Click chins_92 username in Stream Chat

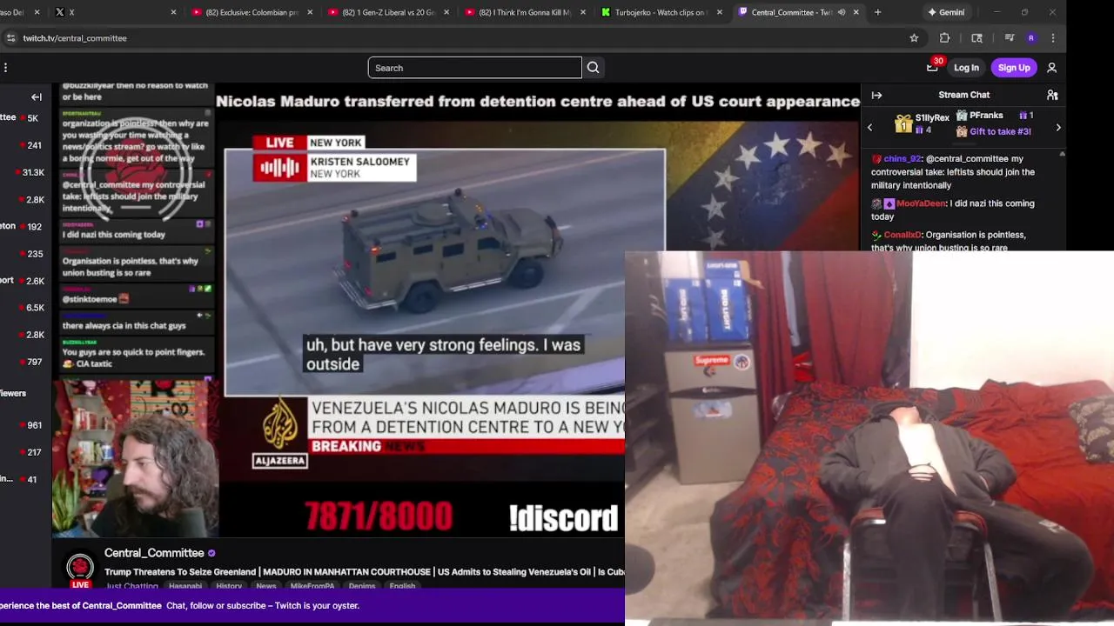point(903,159)
